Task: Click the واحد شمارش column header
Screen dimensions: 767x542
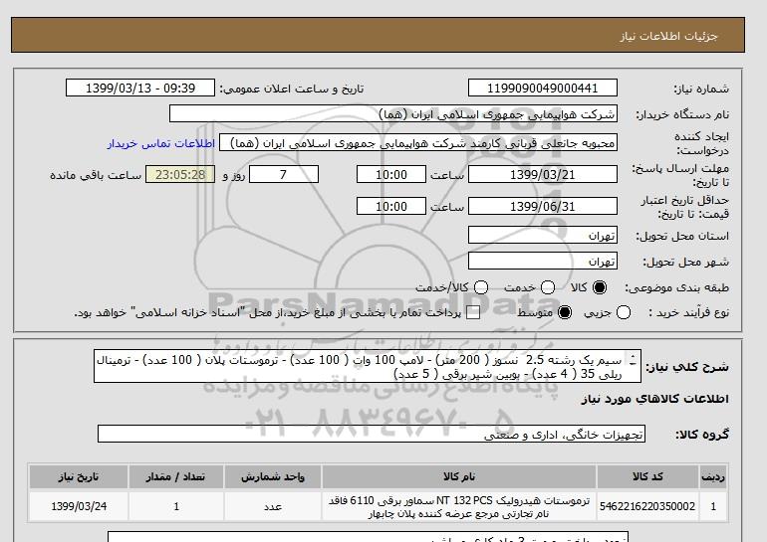Action: [273, 476]
